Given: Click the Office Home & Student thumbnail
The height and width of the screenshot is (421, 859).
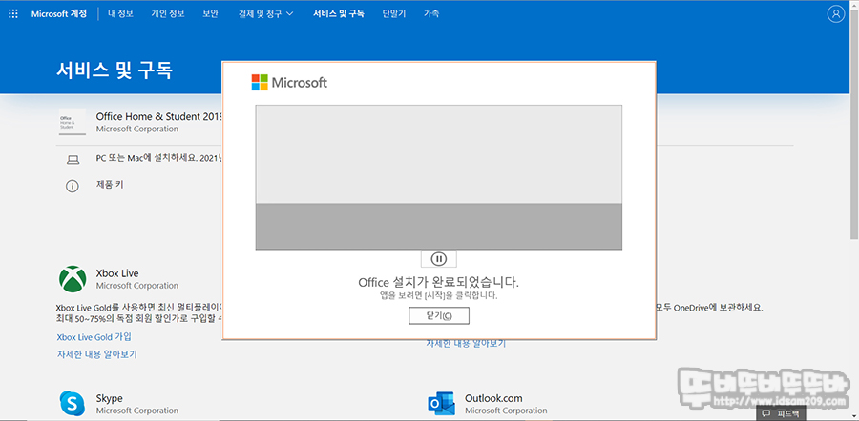Looking at the screenshot, I should (73, 122).
